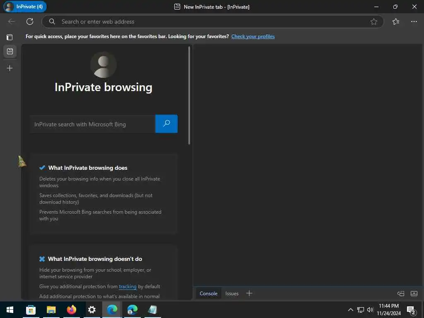Click the search icon in address bar
The width and height of the screenshot is (424, 318).
click(52, 22)
